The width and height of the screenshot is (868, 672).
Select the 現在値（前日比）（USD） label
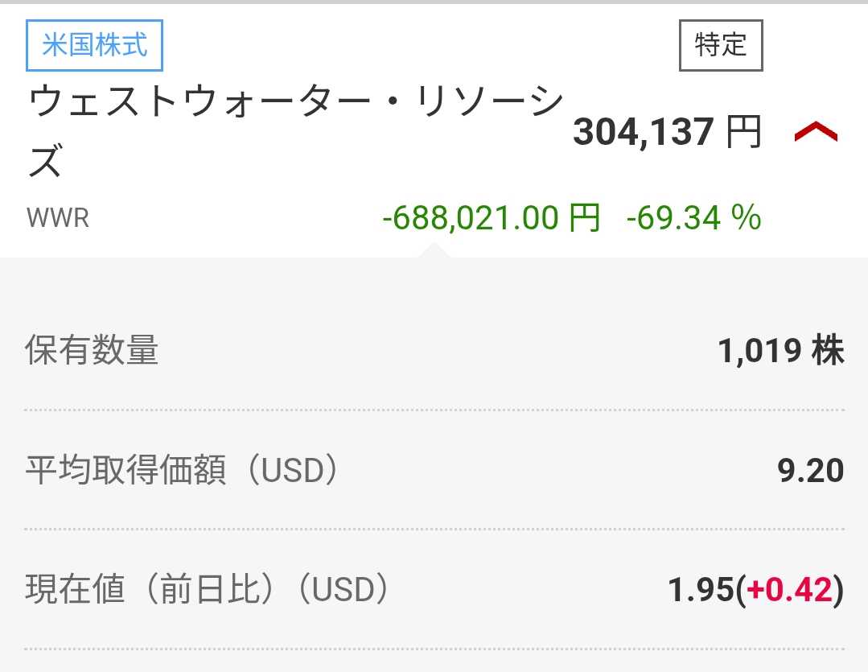208,590
